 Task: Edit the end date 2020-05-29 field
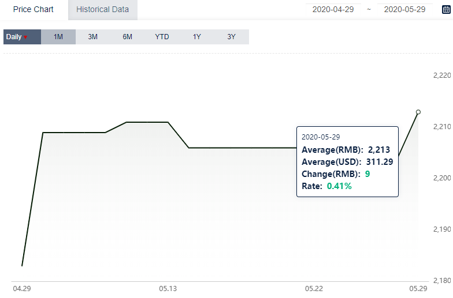tap(404, 9)
